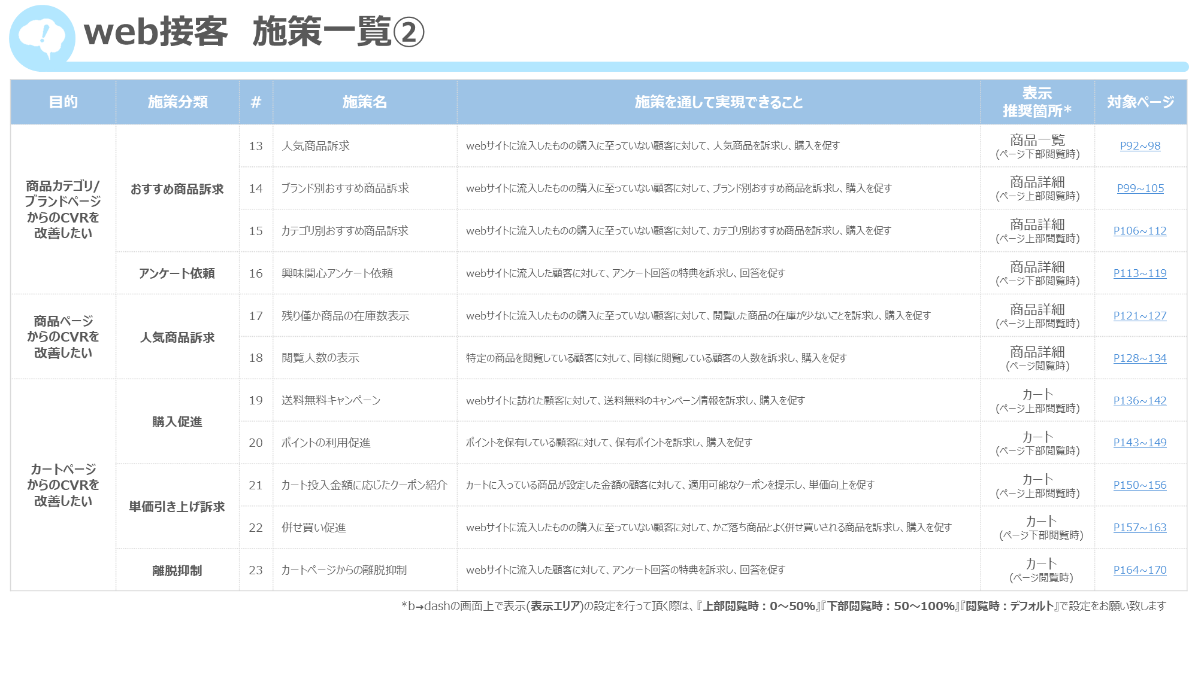The width and height of the screenshot is (1198, 673).
Task: Select 商品一覧 display location in row 13
Action: (1037, 147)
